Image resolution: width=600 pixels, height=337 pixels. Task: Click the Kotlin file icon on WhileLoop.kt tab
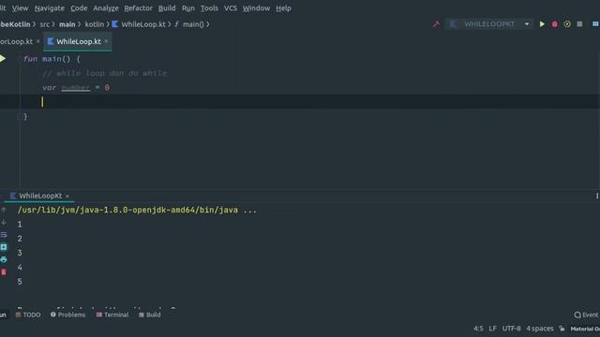tap(51, 41)
